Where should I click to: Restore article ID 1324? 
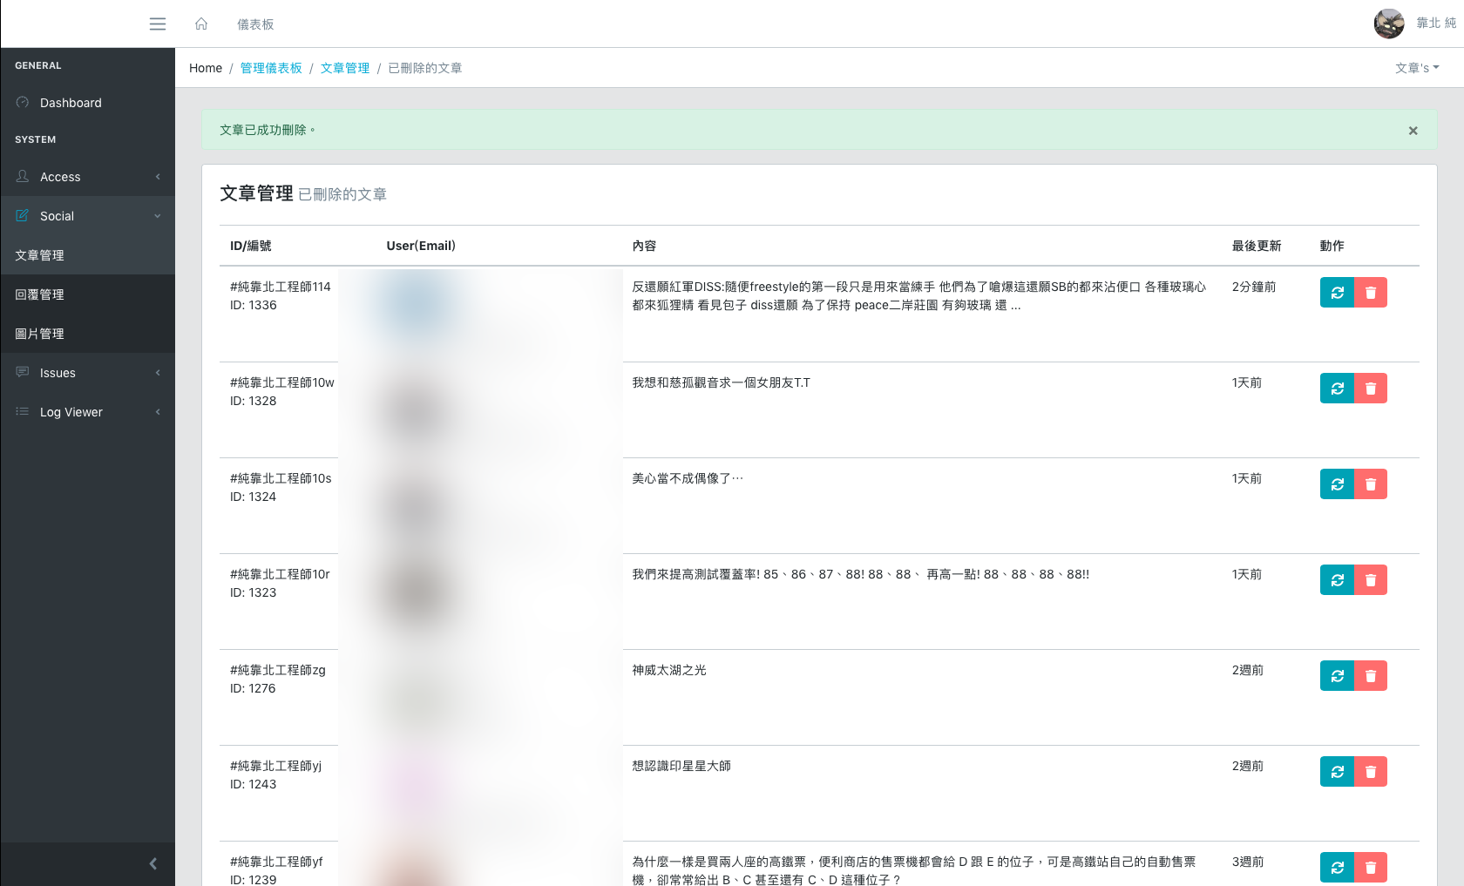click(1337, 484)
